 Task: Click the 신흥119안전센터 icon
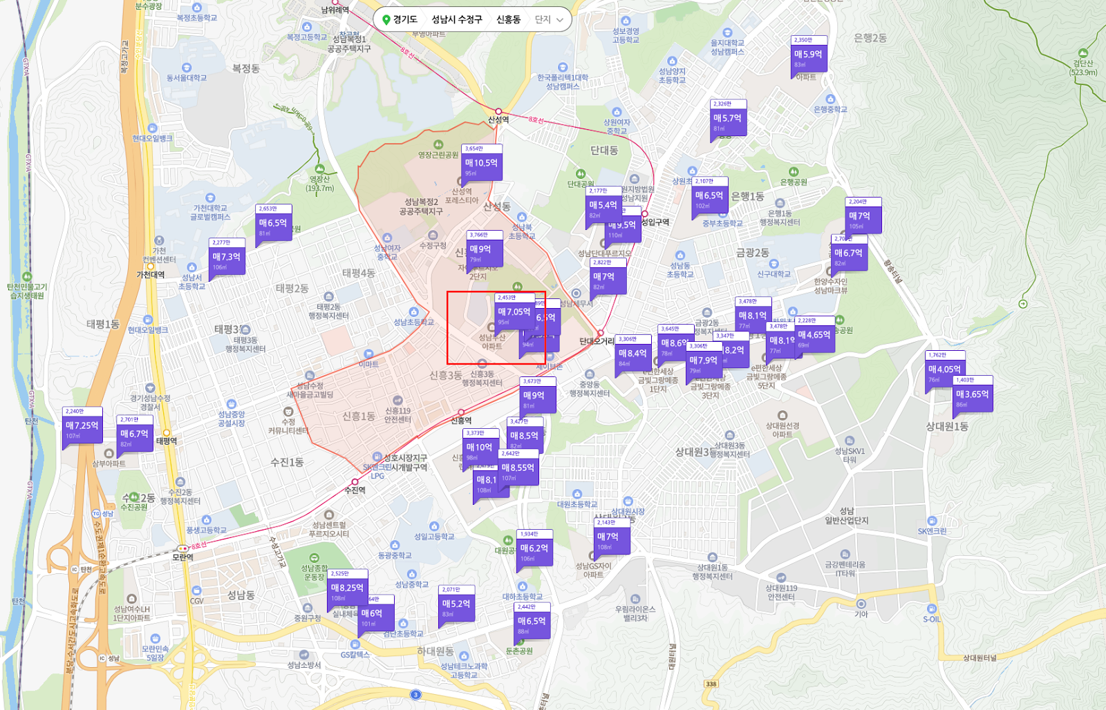(x=397, y=401)
